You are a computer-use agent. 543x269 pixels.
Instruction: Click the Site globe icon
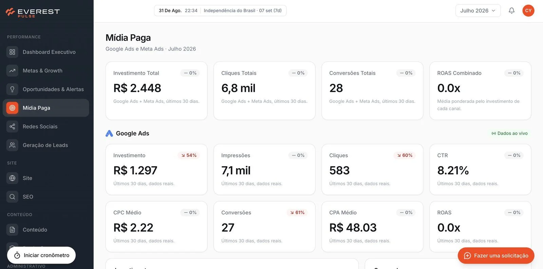point(12,178)
